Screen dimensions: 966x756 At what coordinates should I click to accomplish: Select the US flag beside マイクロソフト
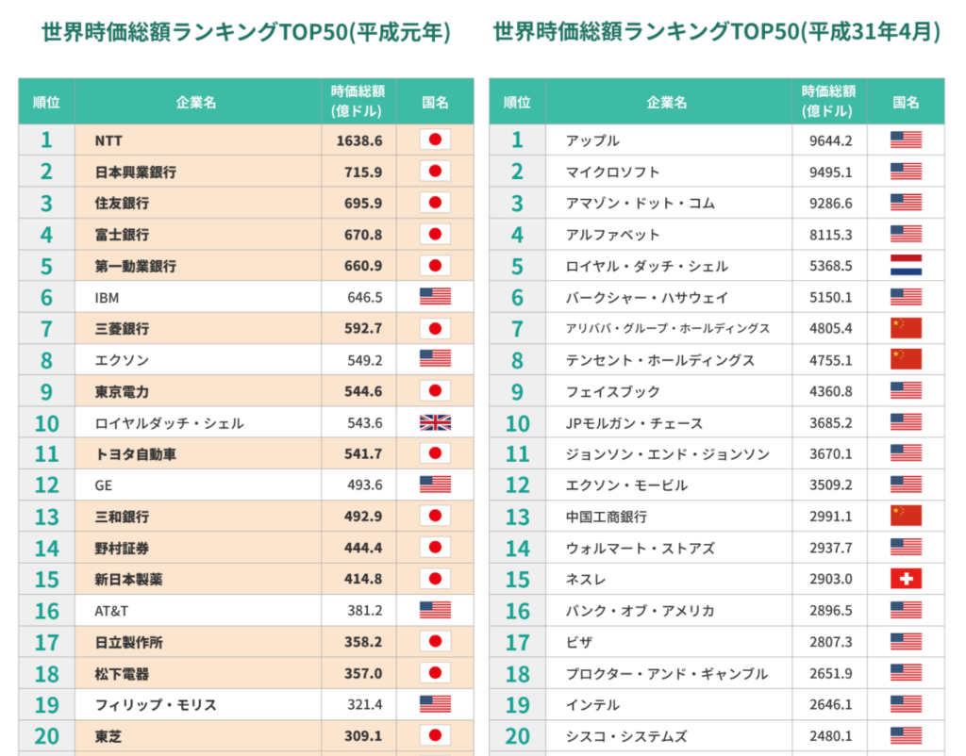906,172
